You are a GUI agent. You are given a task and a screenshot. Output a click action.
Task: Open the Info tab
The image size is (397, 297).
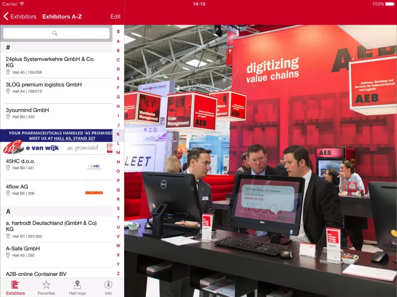pos(108,288)
